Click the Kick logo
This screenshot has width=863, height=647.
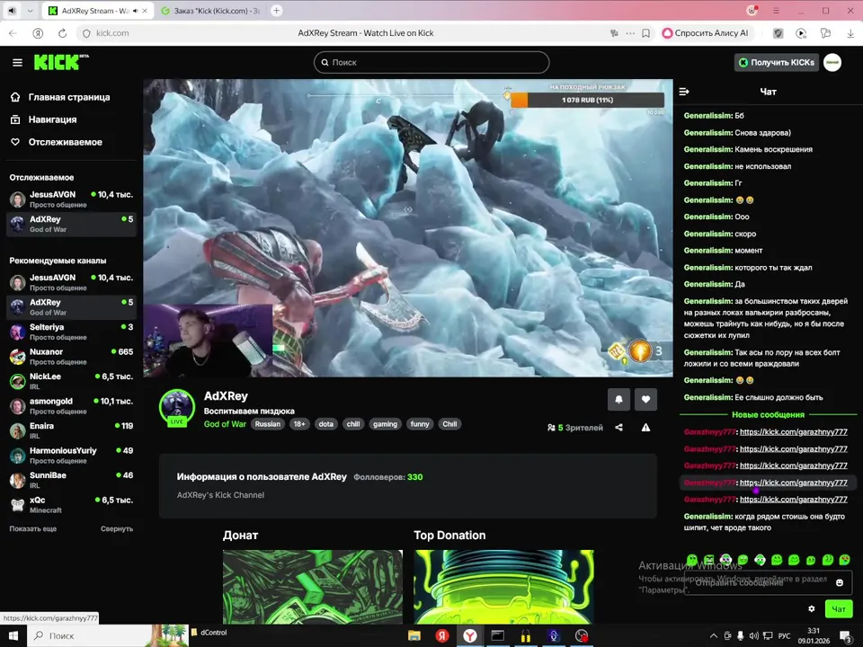point(60,62)
